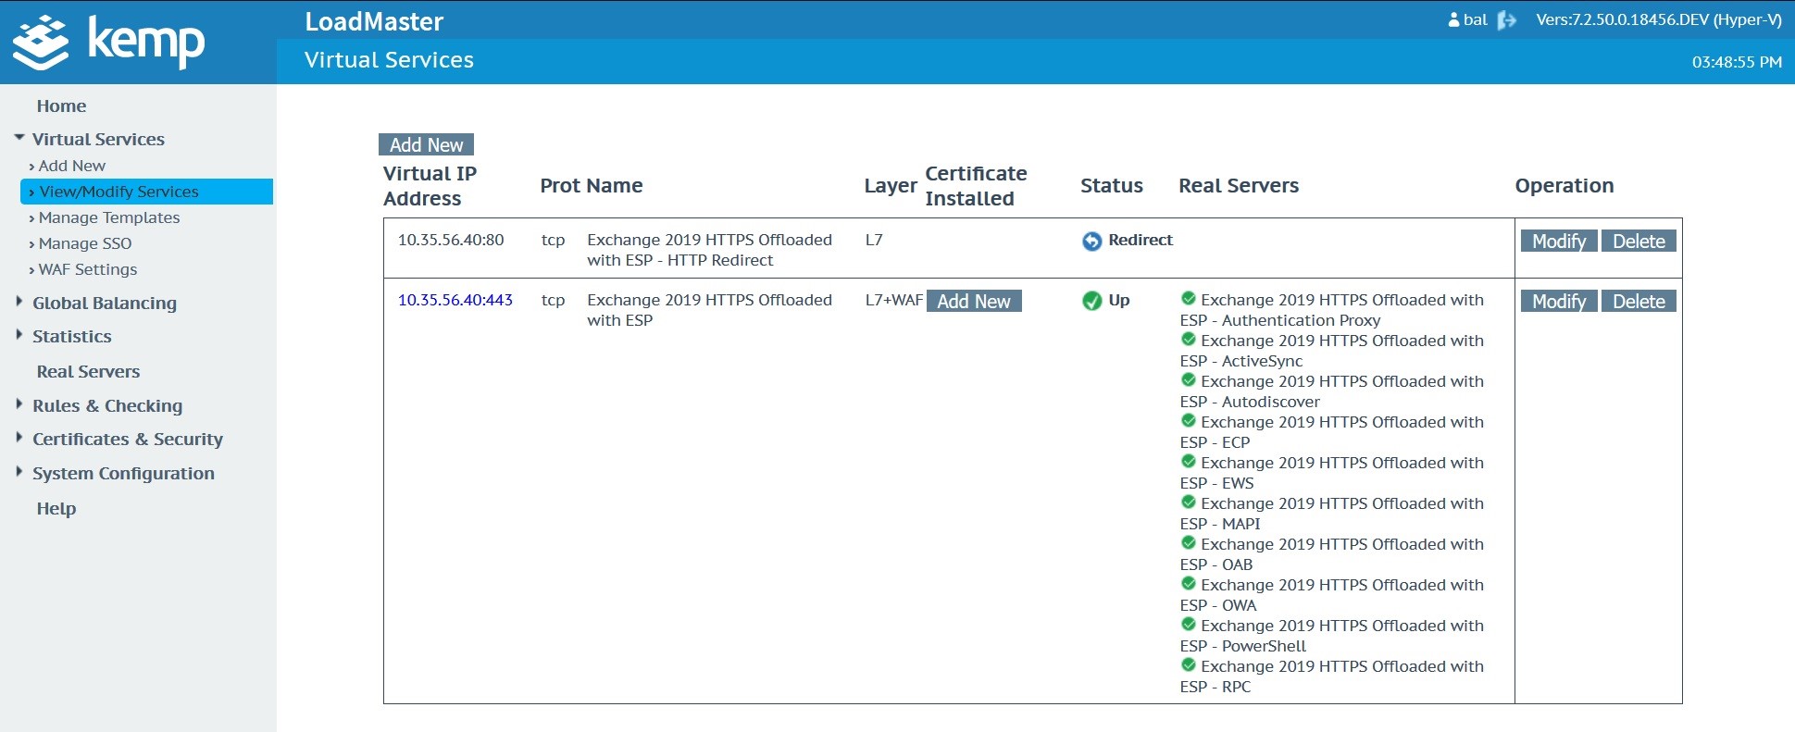Click green check icon for RPC server

[x=1189, y=665]
